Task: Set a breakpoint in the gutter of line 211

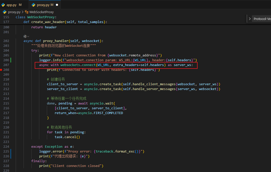Action: [2, 84]
